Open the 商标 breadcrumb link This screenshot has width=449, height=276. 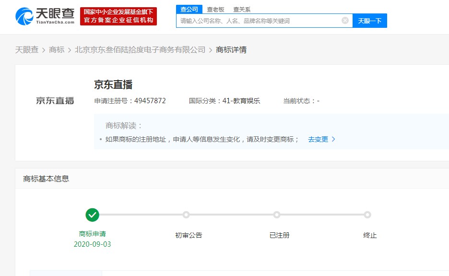(x=57, y=49)
